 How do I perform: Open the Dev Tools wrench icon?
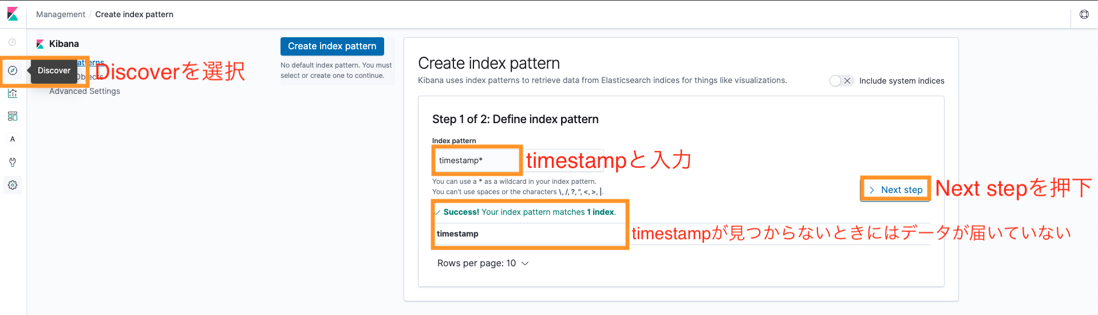[x=13, y=162]
